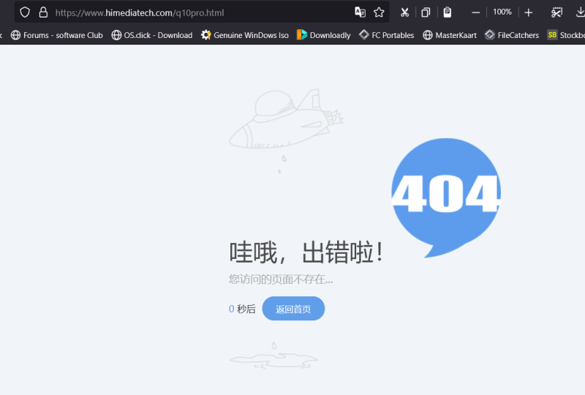
Task: Click the shield tracking protection icon
Action: tap(25, 12)
